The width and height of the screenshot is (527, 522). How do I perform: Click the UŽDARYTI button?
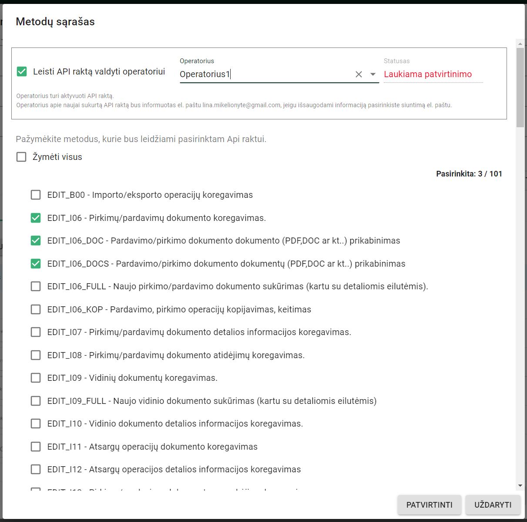coord(493,505)
